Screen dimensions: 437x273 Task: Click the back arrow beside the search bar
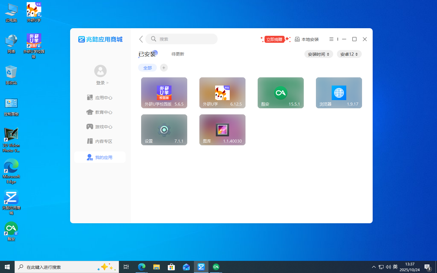141,39
